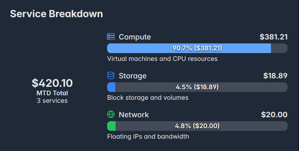Click the '3 services' count text
The image size is (299, 151).
coord(52,101)
